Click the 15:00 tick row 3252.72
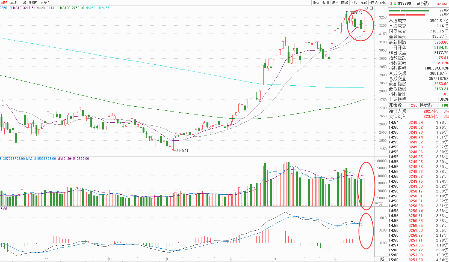This screenshot has height=262, width=449. 418,250
